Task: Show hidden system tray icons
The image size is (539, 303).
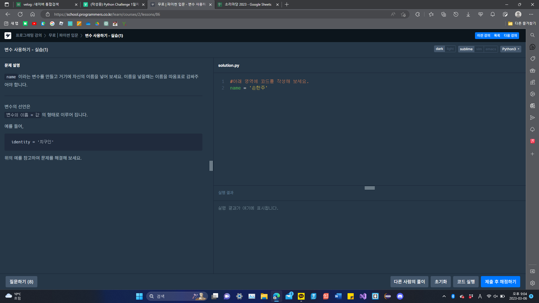Action: pos(444,296)
